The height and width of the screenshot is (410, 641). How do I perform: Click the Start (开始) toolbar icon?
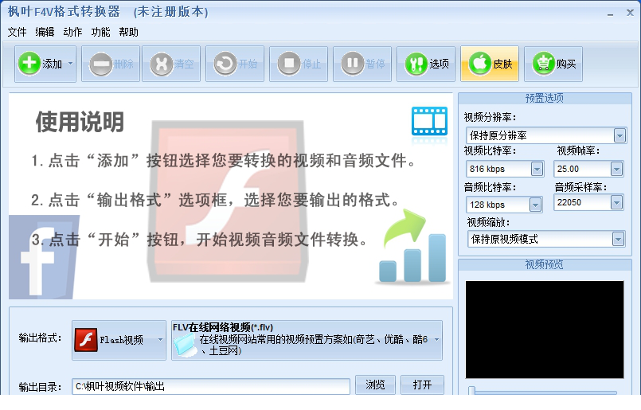(225, 64)
